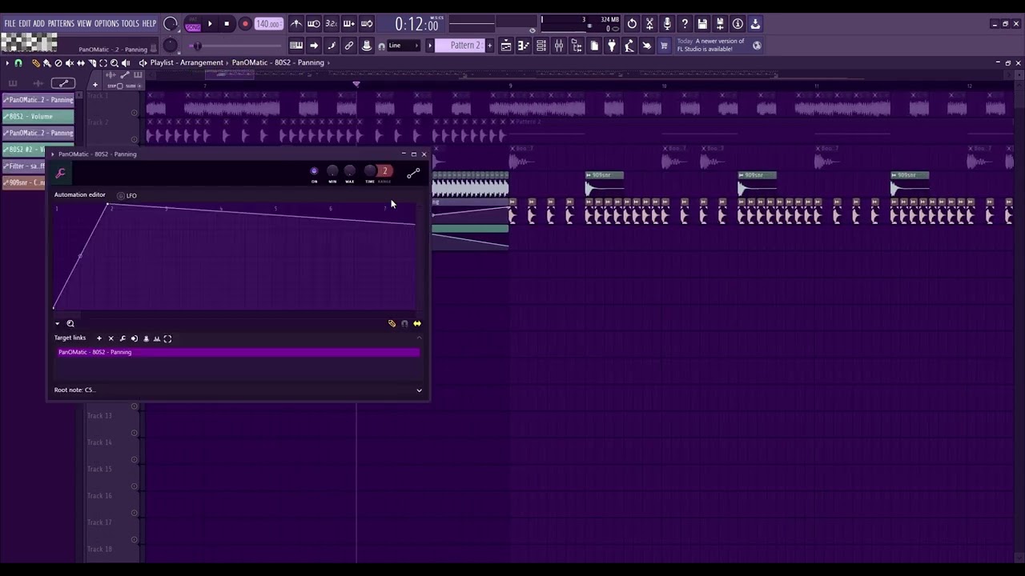Click the download/export icon in top toolbar

tap(755, 24)
